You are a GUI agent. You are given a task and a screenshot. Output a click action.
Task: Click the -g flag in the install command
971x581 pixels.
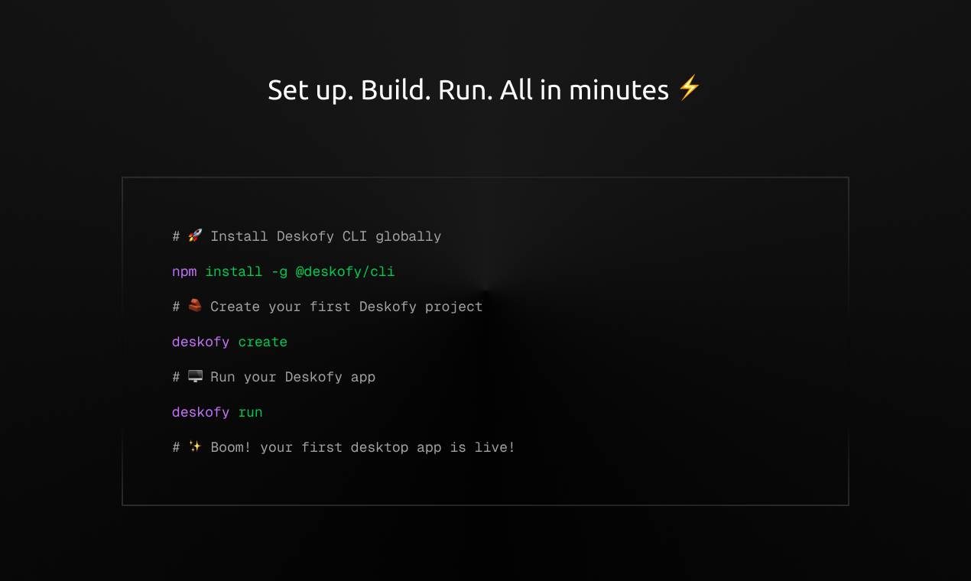click(278, 271)
